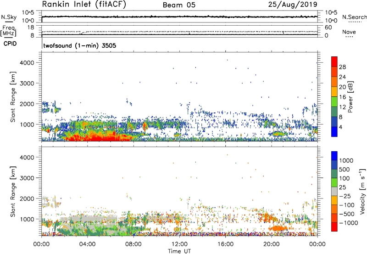Click the '16' label on Power colorbar
Viewport: 367px width, 254px height.
[x=342, y=97]
